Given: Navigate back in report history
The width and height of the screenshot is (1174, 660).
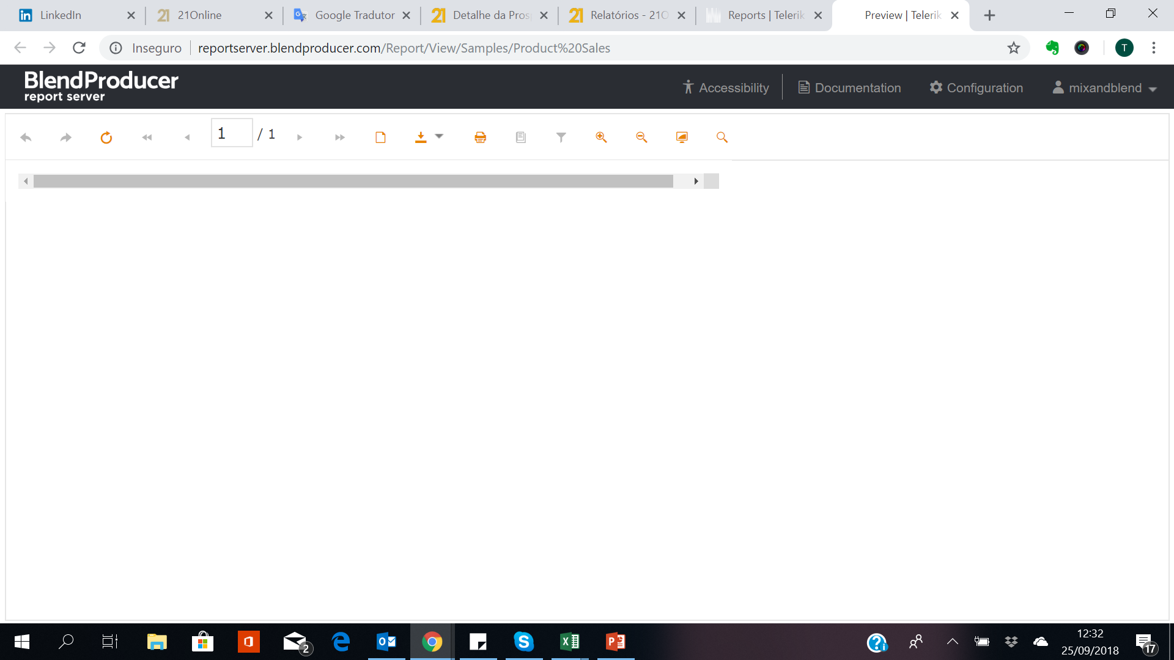Looking at the screenshot, I should [26, 137].
